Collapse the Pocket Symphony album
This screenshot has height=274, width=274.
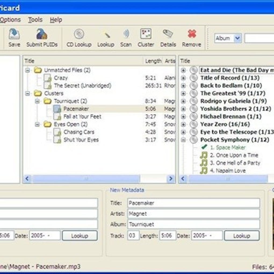pos(183,140)
